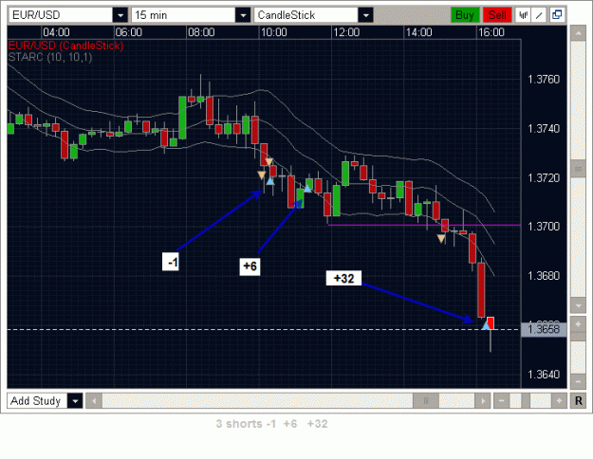
Task: Select the line drawing tool icon
Action: 539,15
